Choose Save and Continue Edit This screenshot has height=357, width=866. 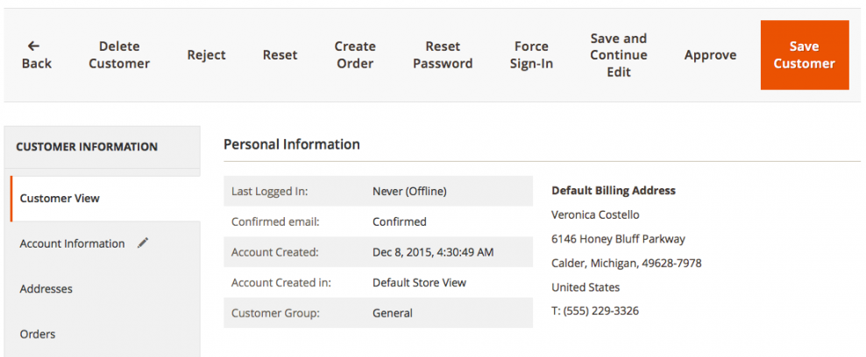click(619, 55)
